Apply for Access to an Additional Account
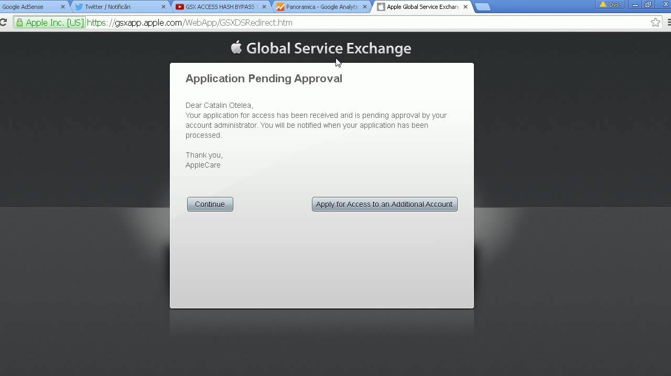 point(384,204)
